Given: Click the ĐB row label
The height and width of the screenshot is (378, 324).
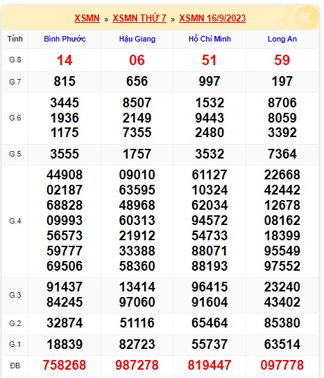Looking at the screenshot, I should point(15,366).
